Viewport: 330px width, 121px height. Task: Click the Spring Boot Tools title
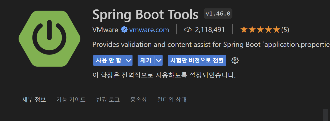[x=146, y=14]
